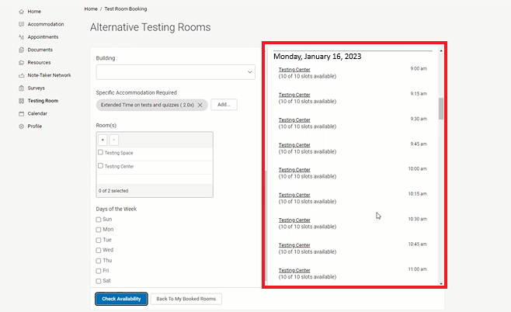Viewport: 511px width, 312px height.
Task: Enable the Wed day checkbox
Action: pyautogui.click(x=99, y=250)
